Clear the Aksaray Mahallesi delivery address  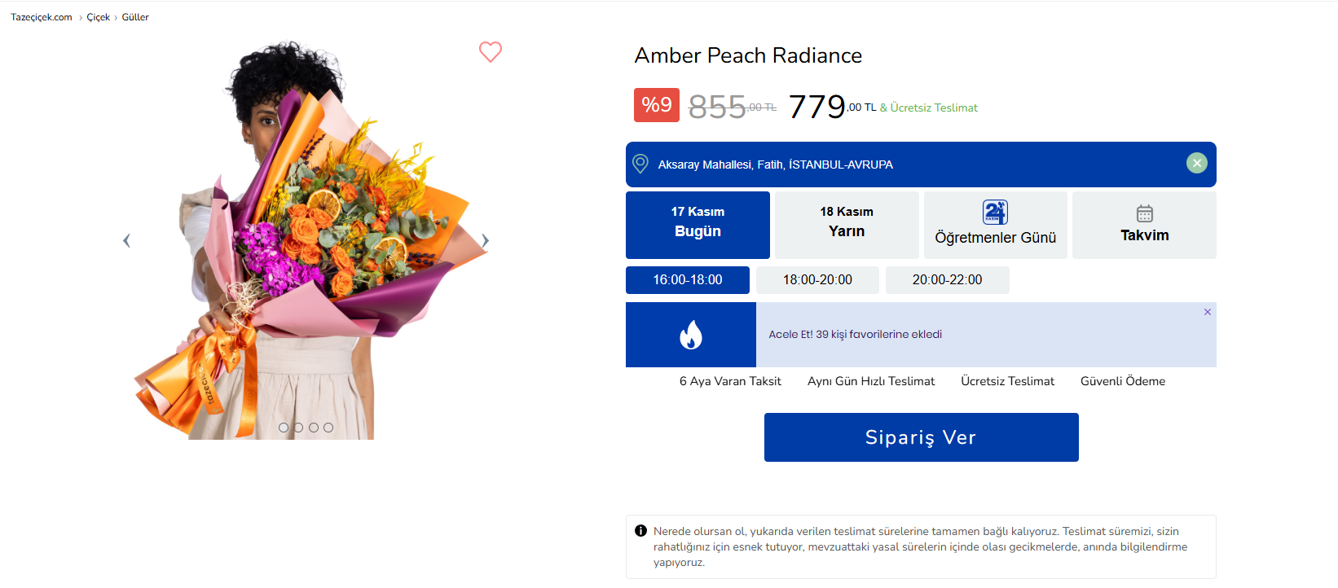click(1196, 163)
